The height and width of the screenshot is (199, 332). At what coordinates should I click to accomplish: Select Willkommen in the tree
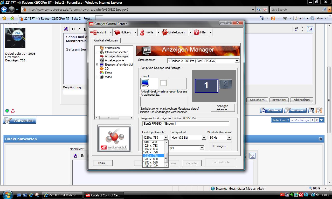tap(112, 48)
